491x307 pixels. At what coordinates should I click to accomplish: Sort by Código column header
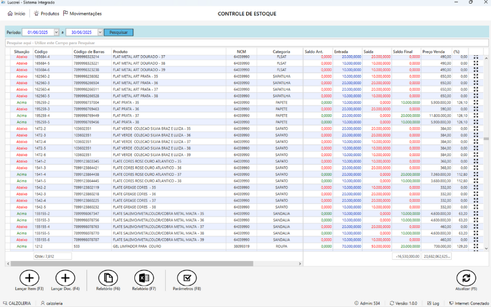41,52
